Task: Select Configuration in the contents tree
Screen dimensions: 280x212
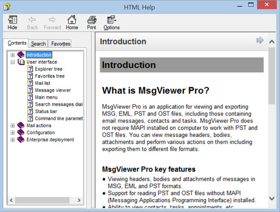Action: coord(41,133)
